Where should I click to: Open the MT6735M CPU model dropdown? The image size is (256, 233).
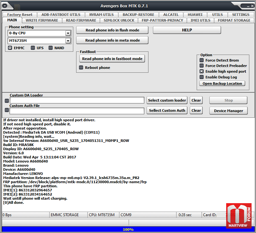(68, 41)
